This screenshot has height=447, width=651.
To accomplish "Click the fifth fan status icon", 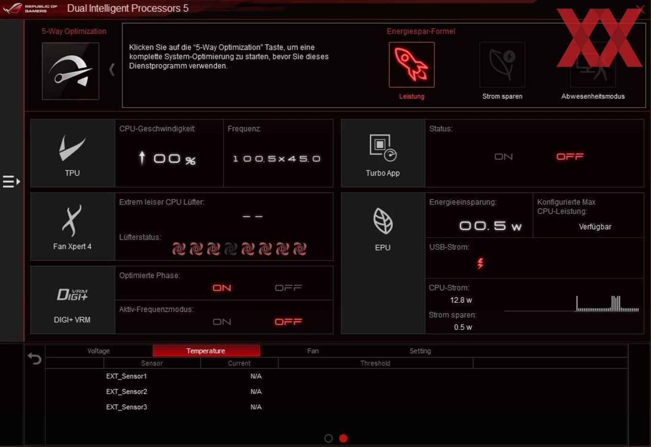I will tap(248, 249).
